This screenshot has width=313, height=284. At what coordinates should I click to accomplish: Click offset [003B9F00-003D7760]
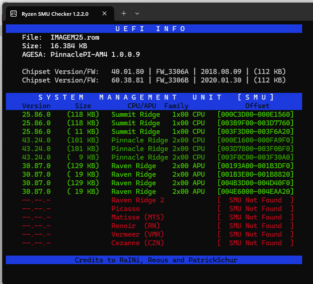pyautogui.click(x=256, y=123)
